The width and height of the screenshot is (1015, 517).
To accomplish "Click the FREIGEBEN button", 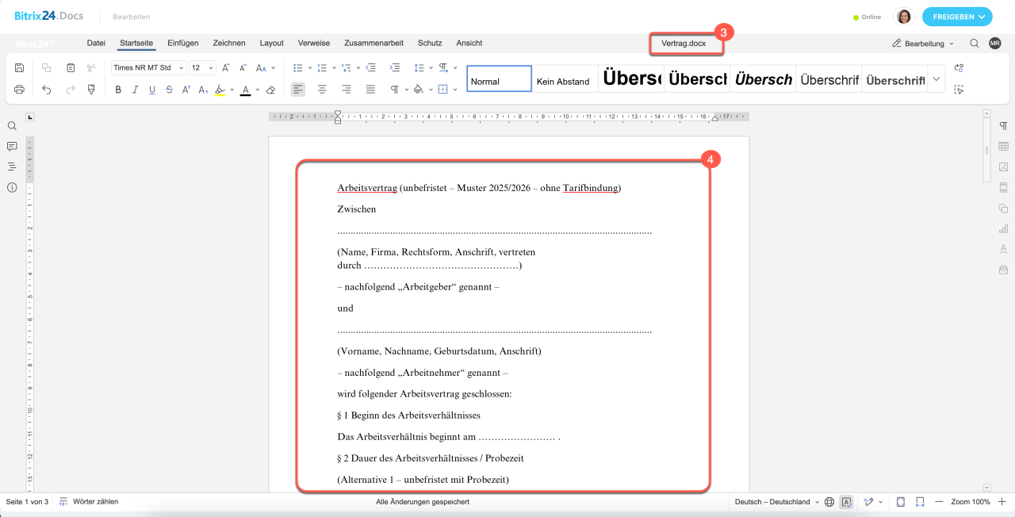I will coord(956,17).
